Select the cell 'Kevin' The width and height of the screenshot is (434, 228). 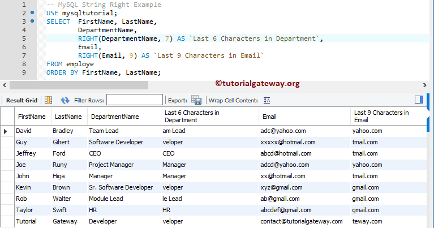[x=33, y=188]
